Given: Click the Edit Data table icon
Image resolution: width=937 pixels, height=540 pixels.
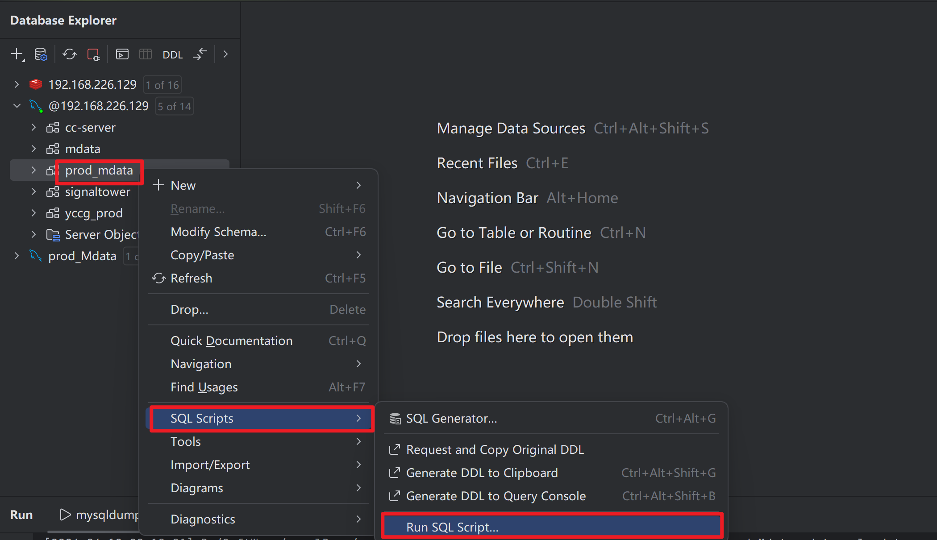Looking at the screenshot, I should (146, 54).
